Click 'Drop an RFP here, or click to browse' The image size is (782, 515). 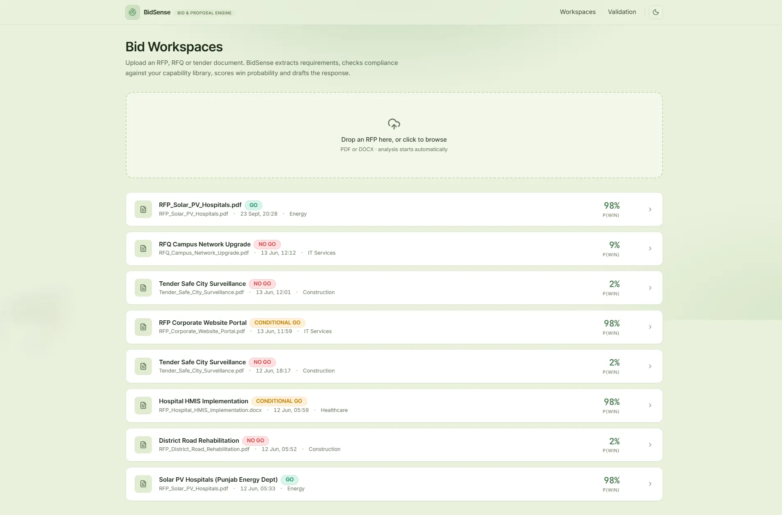pyautogui.click(x=394, y=140)
